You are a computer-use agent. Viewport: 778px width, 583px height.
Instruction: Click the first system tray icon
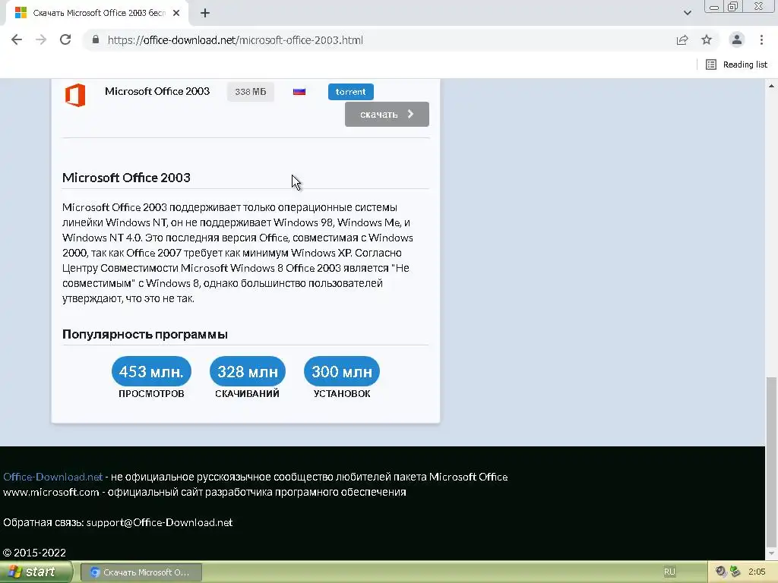point(721,572)
